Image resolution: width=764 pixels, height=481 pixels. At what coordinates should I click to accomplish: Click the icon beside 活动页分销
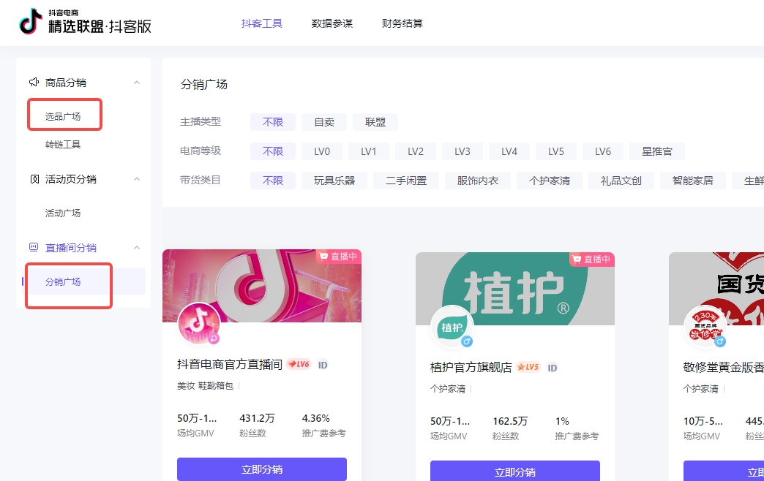pyautogui.click(x=34, y=179)
